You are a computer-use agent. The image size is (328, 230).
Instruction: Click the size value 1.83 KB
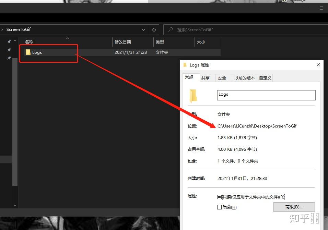pos(237,138)
